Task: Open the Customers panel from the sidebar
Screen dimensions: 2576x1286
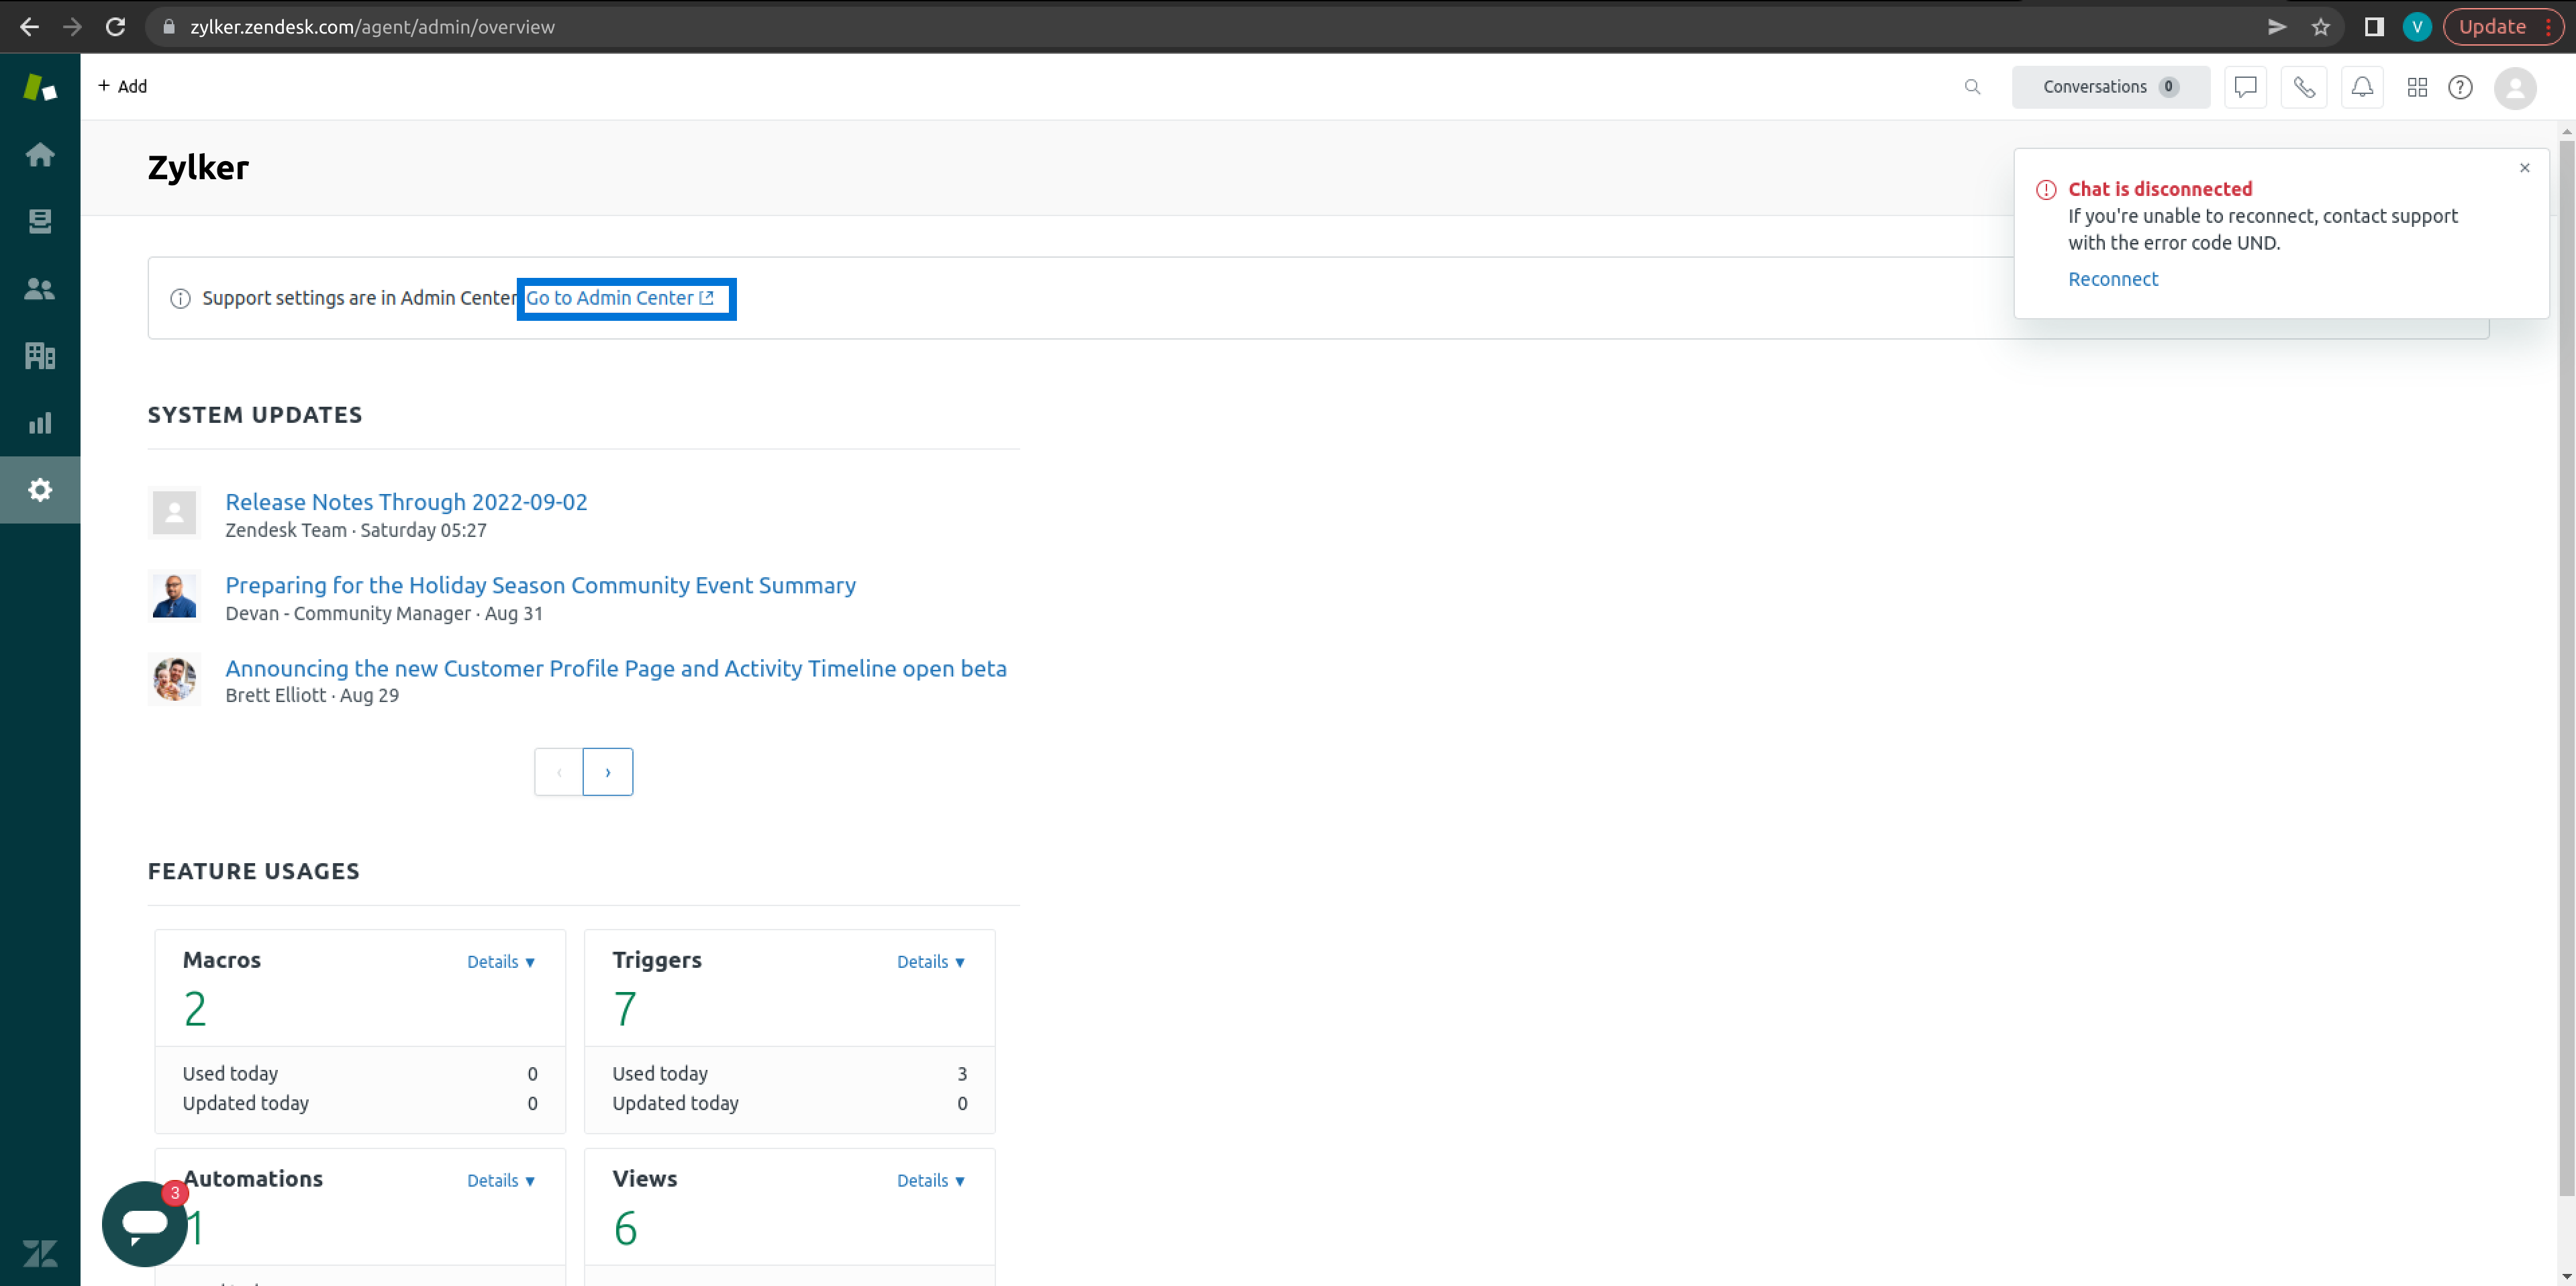Action: pyautogui.click(x=40, y=288)
